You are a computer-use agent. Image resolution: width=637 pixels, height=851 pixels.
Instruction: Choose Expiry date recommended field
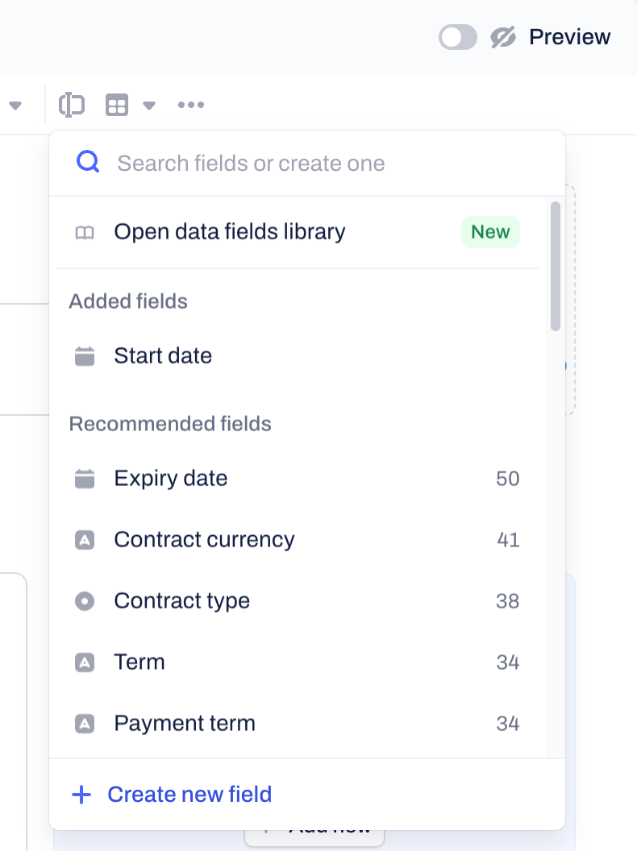[298, 478]
